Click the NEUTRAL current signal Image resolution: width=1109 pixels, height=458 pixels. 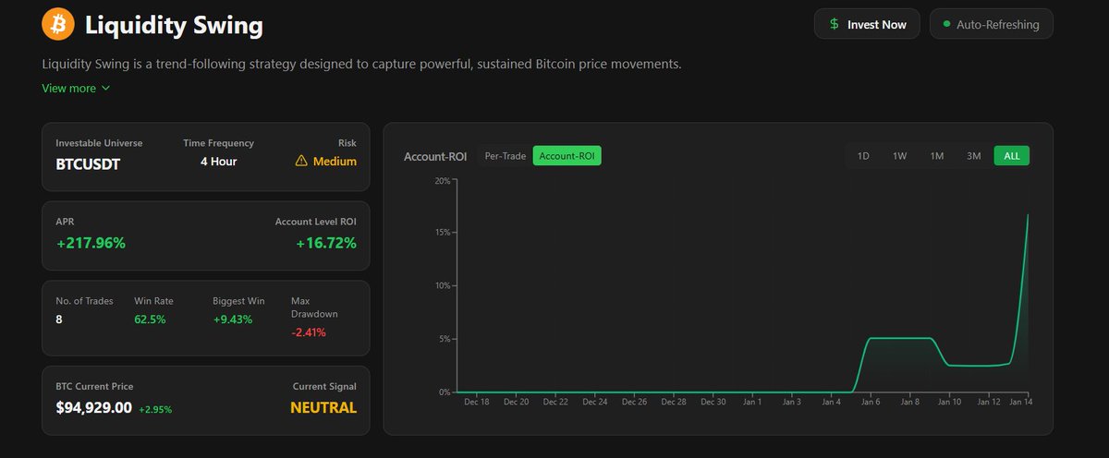[323, 407]
